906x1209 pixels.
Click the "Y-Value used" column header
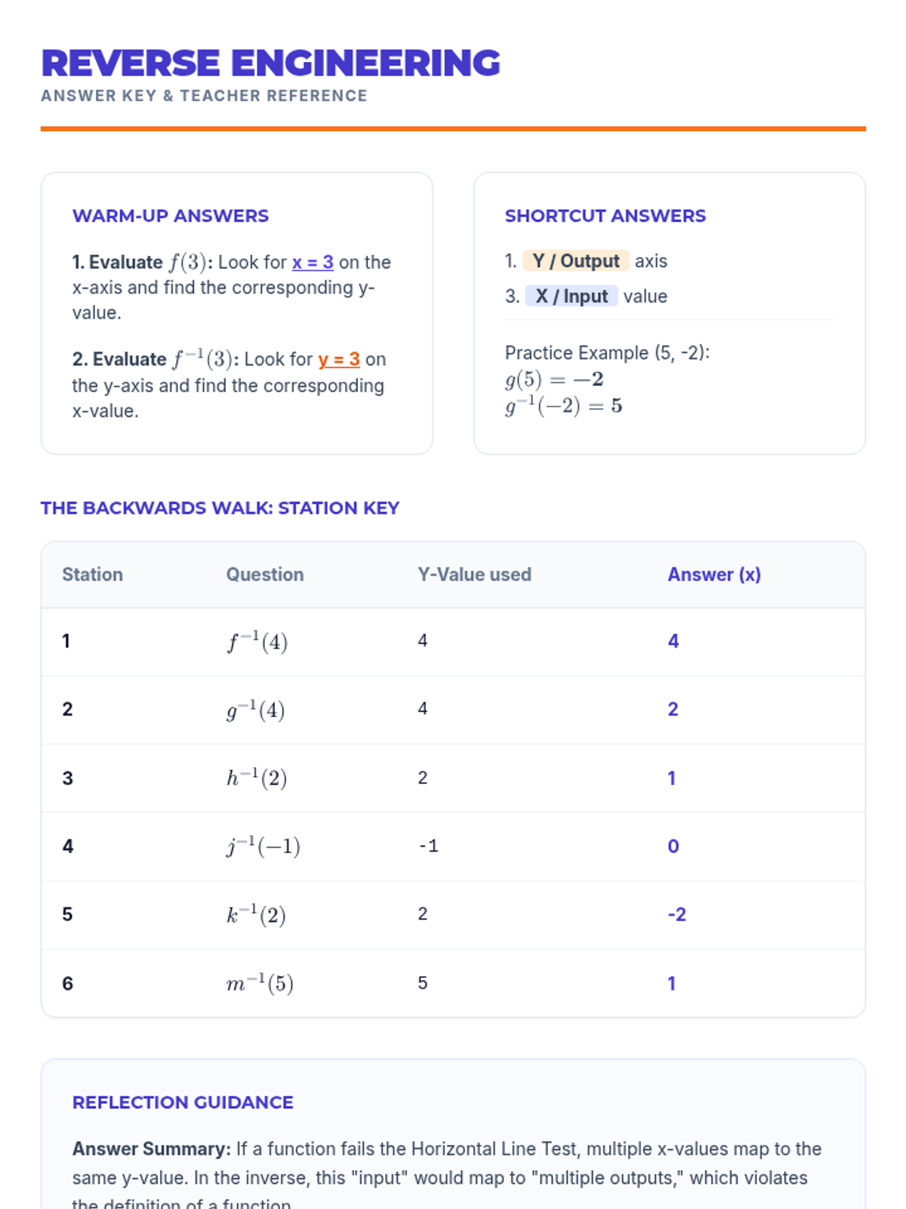point(474,574)
